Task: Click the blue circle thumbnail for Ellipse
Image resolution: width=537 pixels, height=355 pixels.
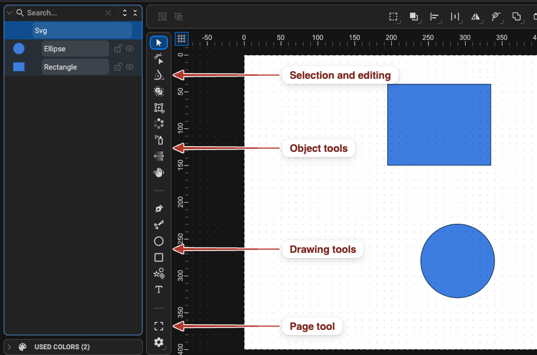Action: [19, 49]
